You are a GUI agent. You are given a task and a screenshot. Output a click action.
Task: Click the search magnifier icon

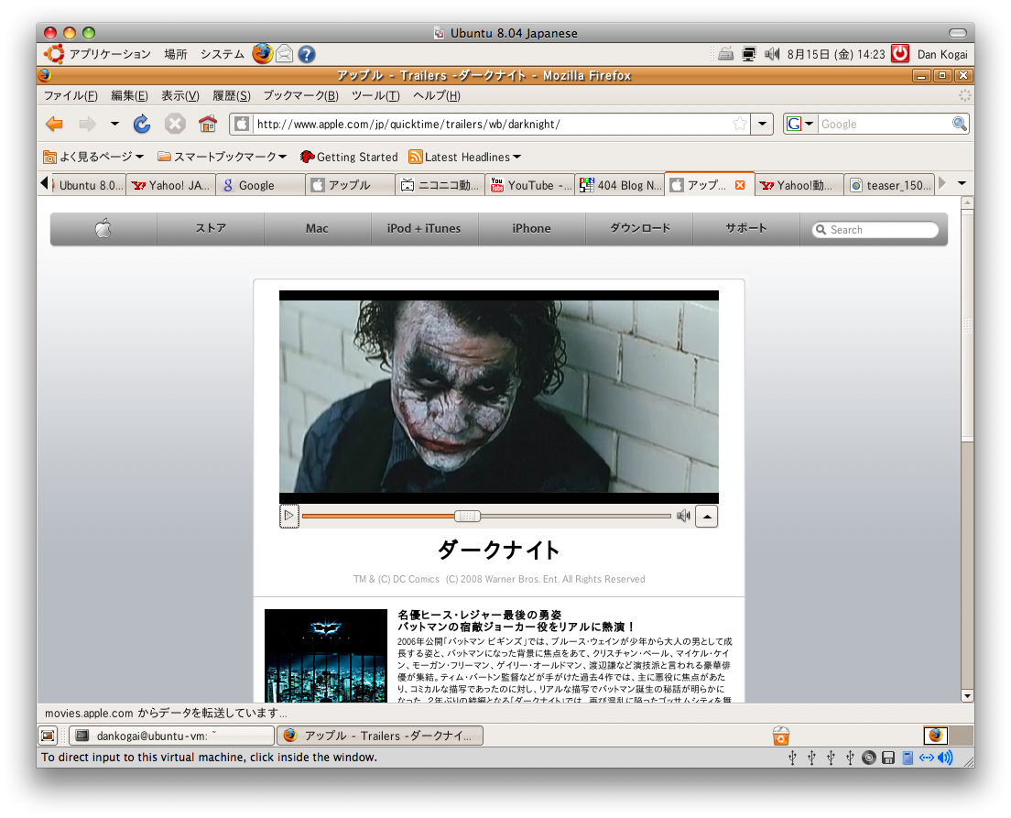pyautogui.click(x=960, y=124)
